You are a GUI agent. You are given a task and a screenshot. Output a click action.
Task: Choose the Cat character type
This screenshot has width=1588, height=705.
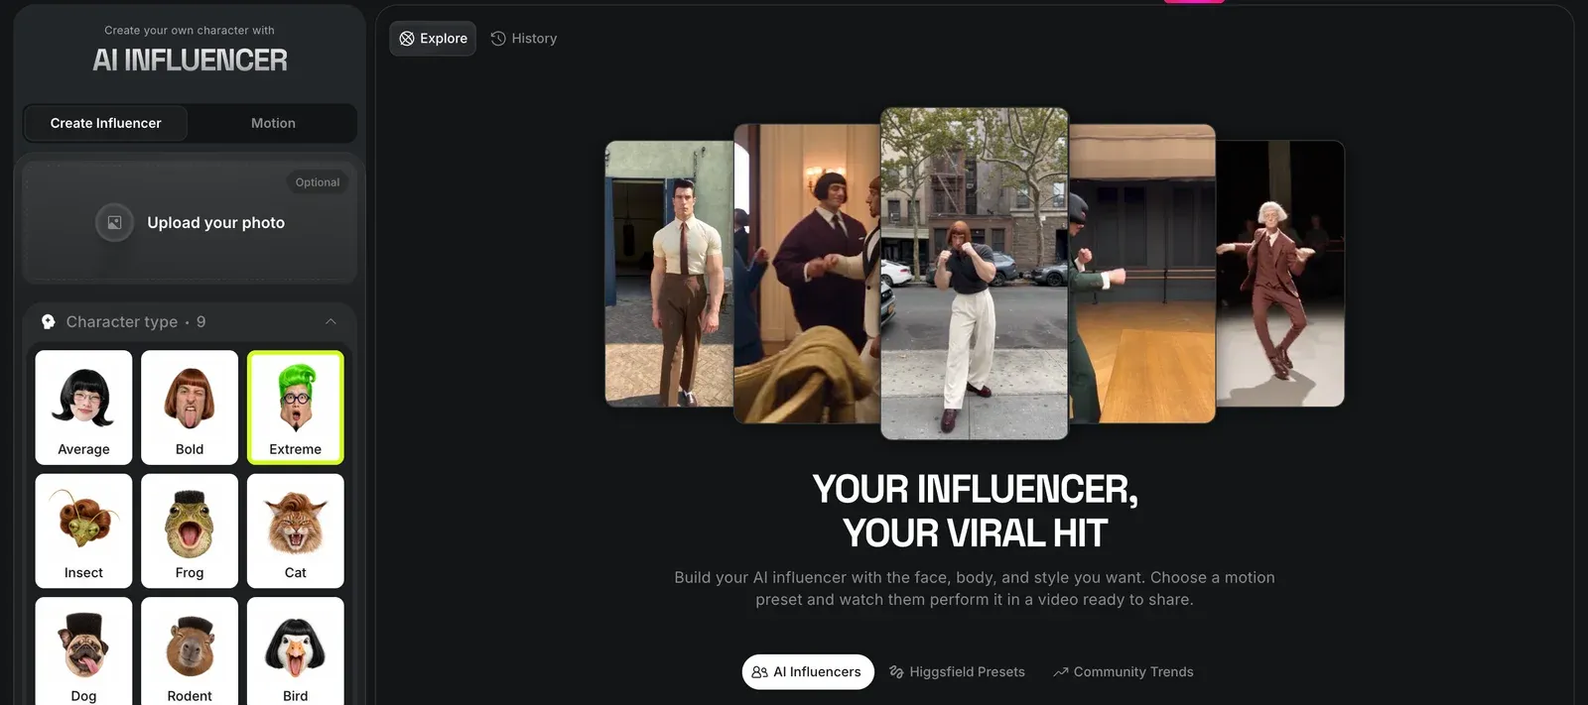click(x=296, y=530)
